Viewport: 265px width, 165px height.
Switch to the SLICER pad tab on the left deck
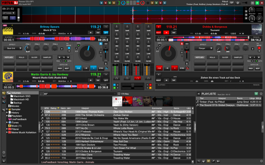pyautogui.click(x=34, y=57)
